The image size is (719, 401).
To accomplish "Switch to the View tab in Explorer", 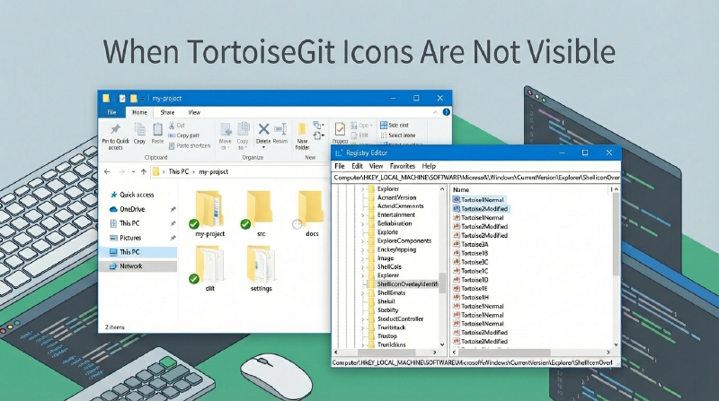I will [194, 112].
